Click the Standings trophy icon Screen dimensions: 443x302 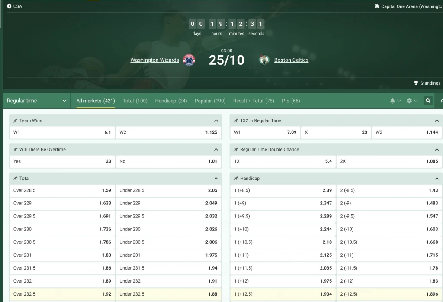(x=416, y=83)
